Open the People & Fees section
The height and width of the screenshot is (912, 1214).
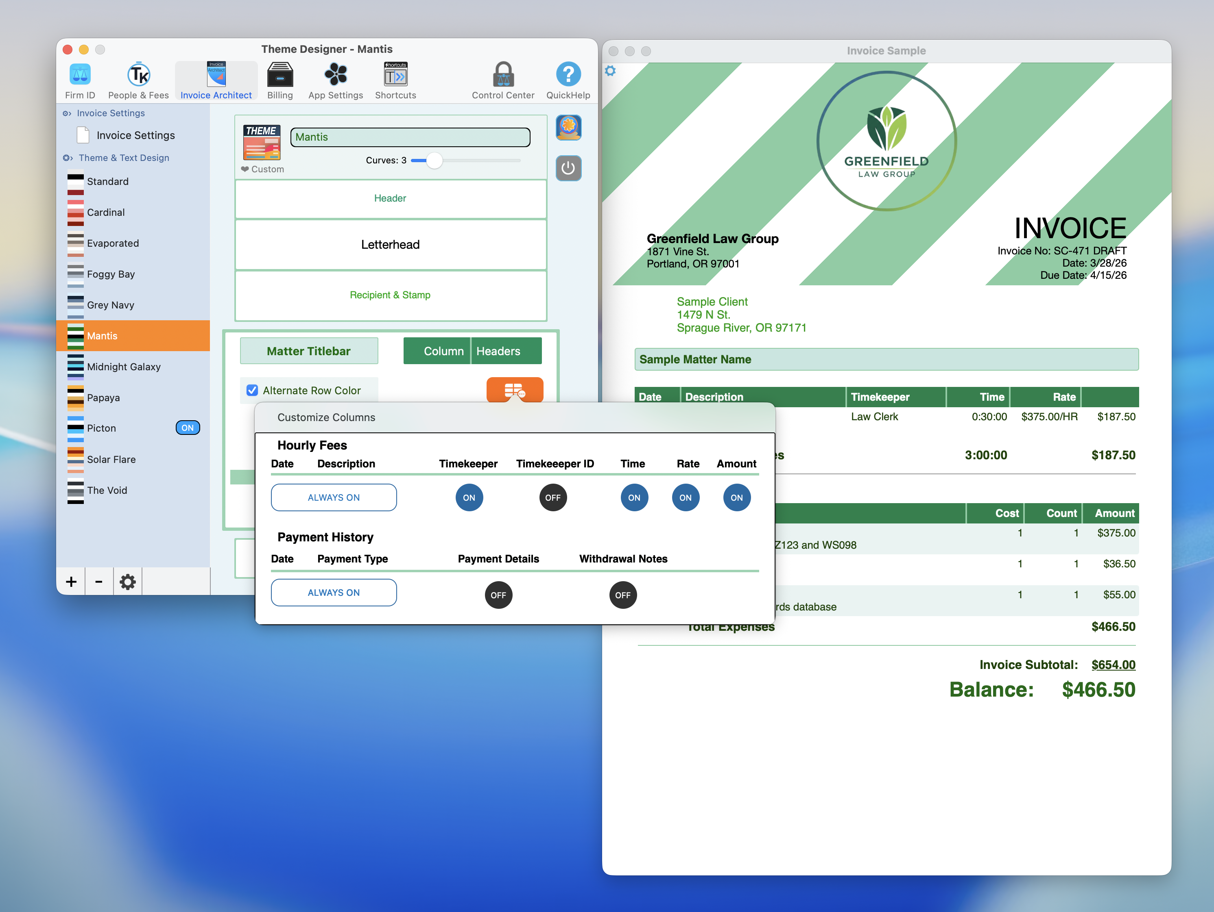[138, 80]
